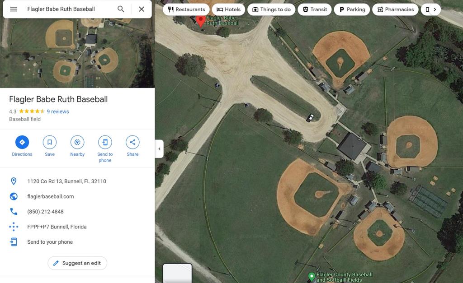Search Nearby using the Nearby icon
The width and height of the screenshot is (463, 283).
click(77, 142)
